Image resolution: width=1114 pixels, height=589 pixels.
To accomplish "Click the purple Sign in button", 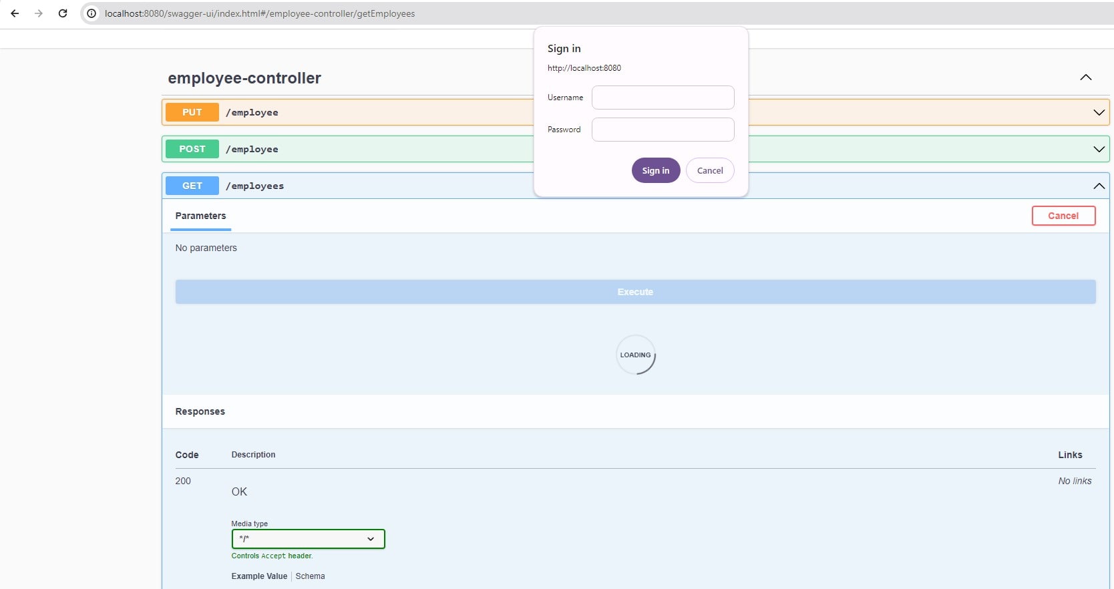I will [656, 170].
